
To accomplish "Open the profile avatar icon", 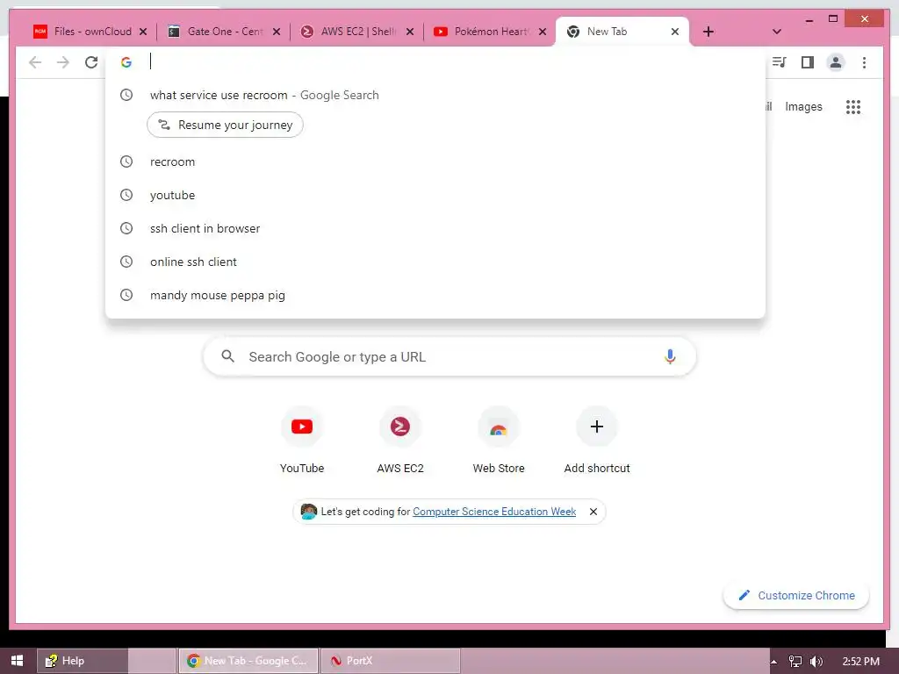I will tap(836, 62).
